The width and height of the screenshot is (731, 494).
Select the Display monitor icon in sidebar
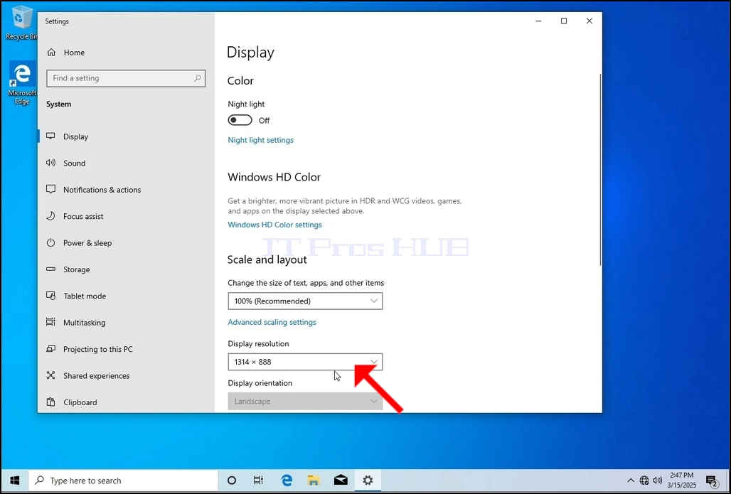coord(50,136)
